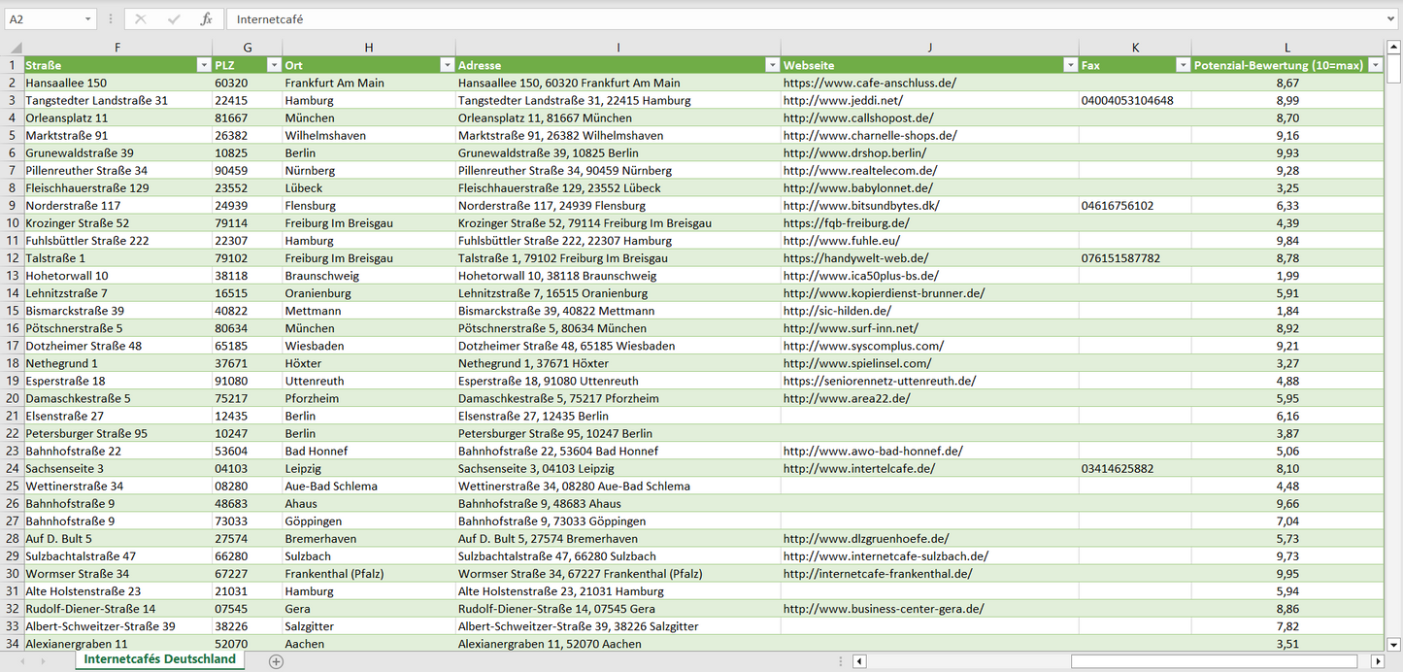Click the Insert Function fx icon

tap(206, 19)
